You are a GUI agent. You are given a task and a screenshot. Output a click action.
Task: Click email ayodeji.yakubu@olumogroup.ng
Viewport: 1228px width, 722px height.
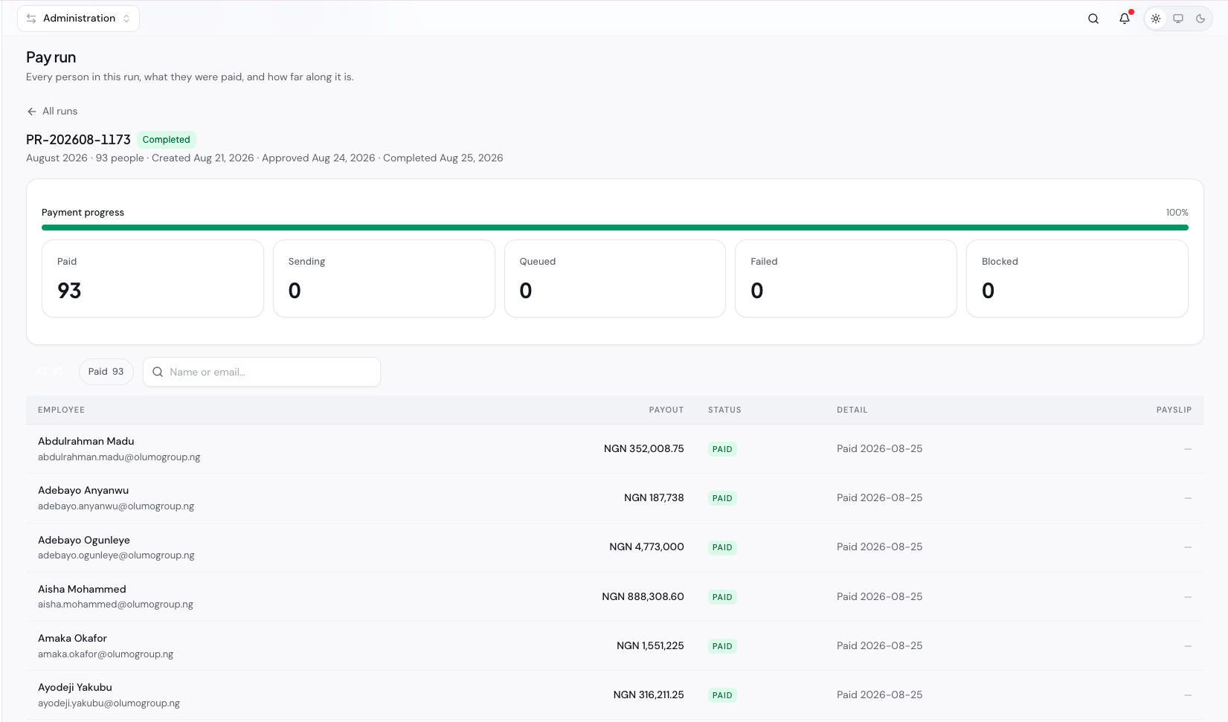click(x=109, y=703)
